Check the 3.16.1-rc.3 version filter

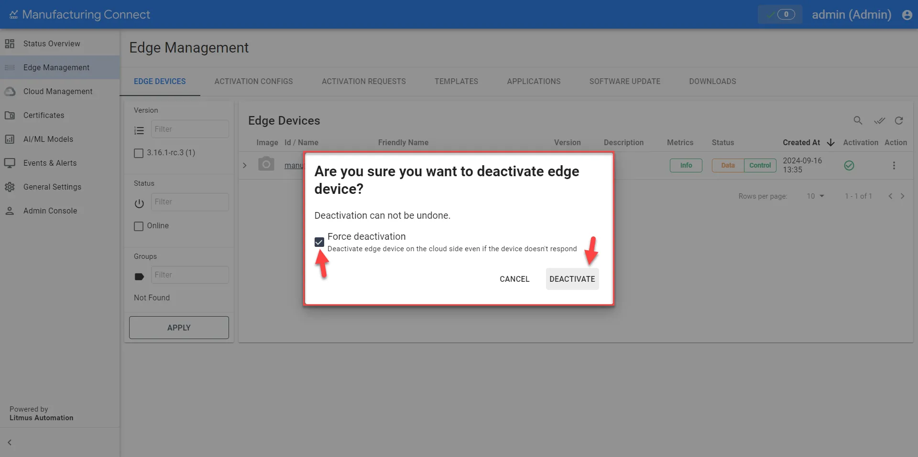point(139,153)
